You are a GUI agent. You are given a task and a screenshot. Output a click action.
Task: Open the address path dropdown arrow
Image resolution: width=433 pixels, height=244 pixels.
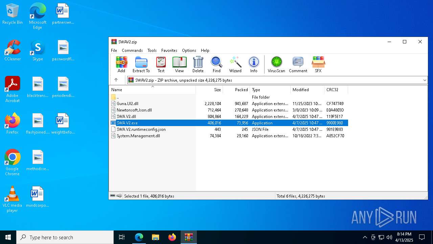click(425, 80)
